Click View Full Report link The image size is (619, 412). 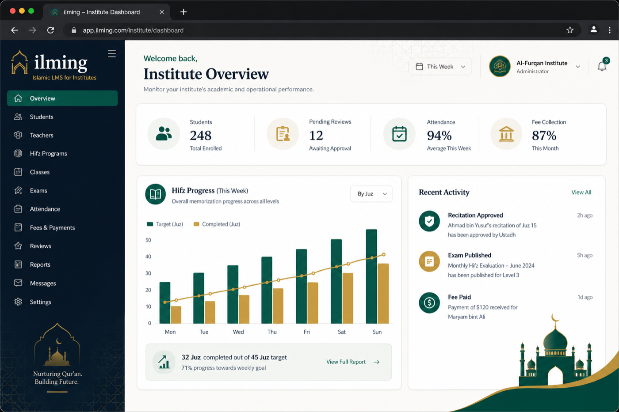353,362
